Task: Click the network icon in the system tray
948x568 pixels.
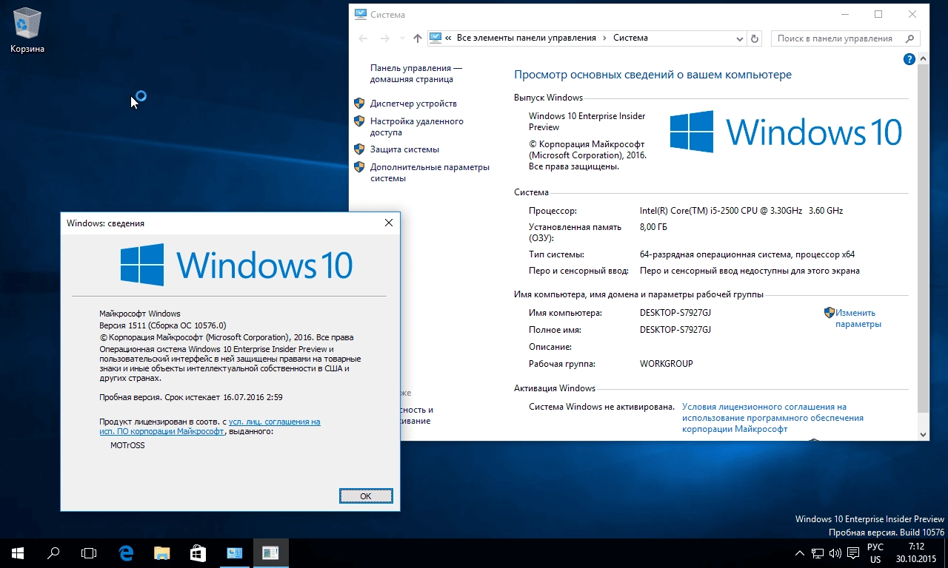Action: (818, 553)
